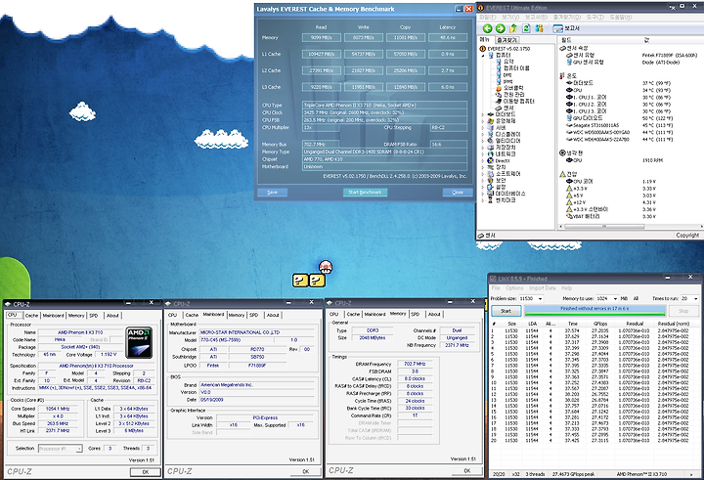Open SPD tab in the CPU-Z mainboard window
The image size is (704, 480).
(x=254, y=315)
